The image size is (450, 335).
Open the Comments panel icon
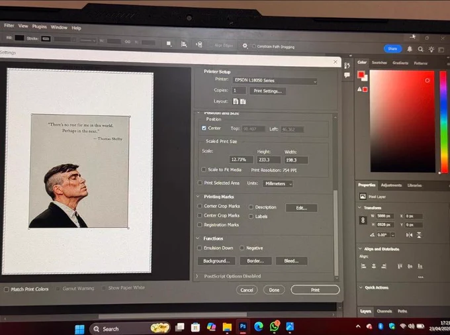[x=347, y=75]
